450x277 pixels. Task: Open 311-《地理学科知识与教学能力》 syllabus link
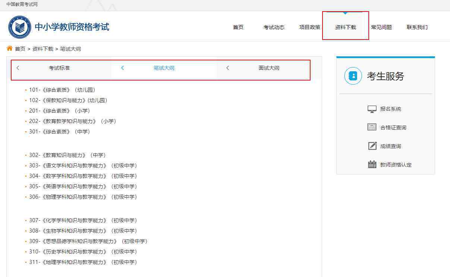click(83, 262)
